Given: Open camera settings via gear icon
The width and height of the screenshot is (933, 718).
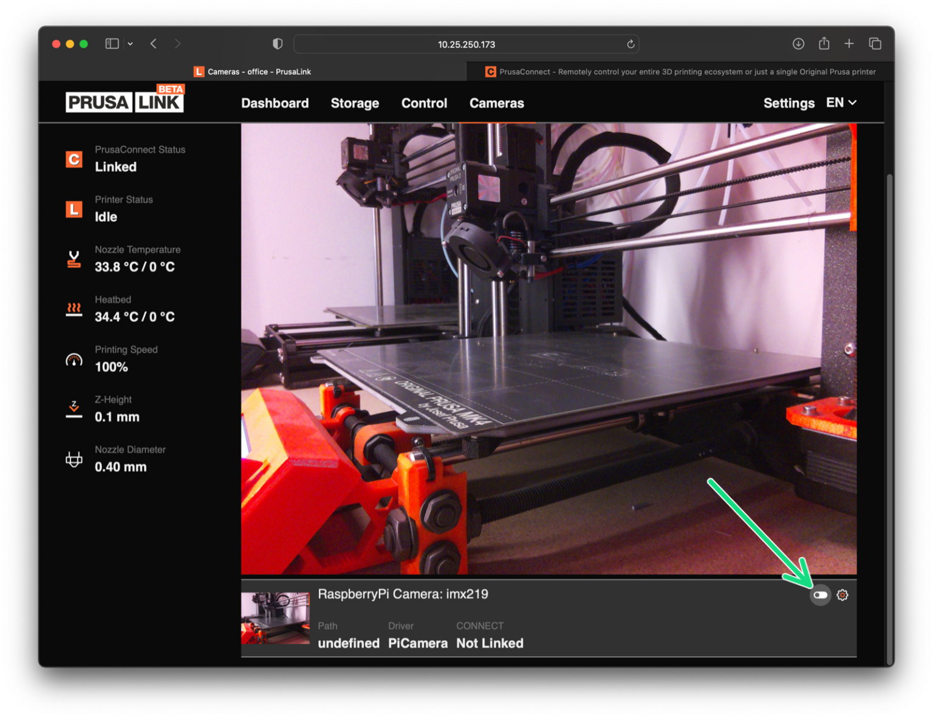Looking at the screenshot, I should coord(842,595).
